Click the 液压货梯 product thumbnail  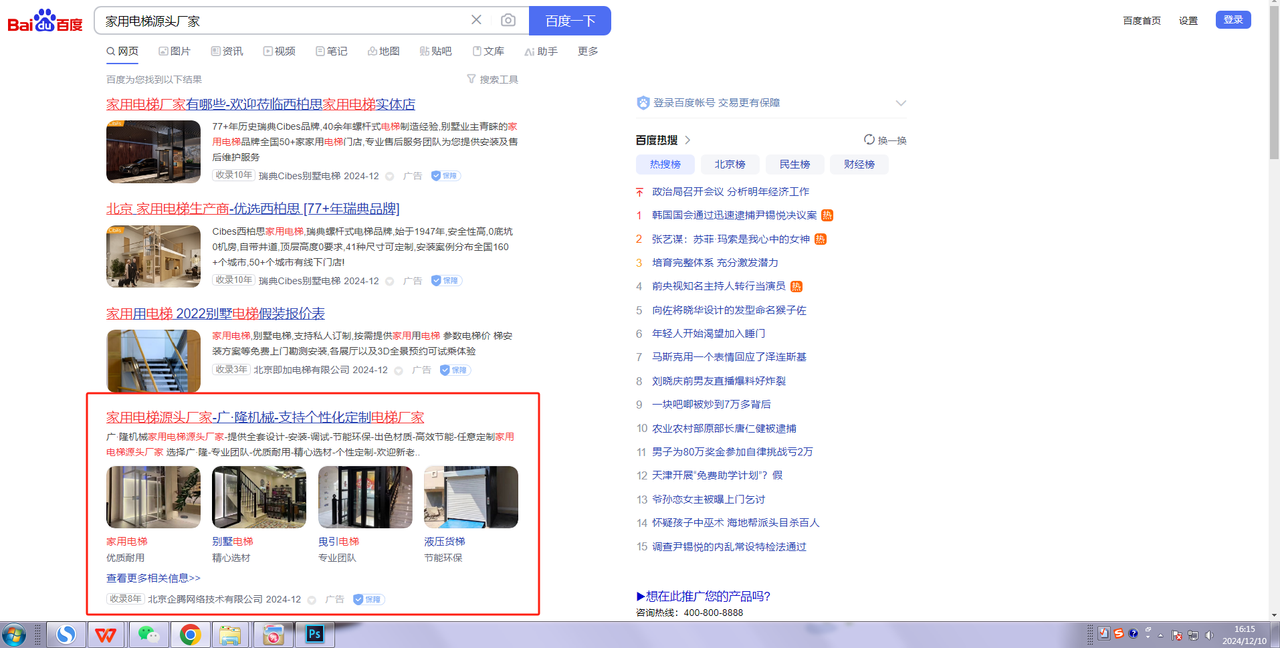(x=471, y=498)
